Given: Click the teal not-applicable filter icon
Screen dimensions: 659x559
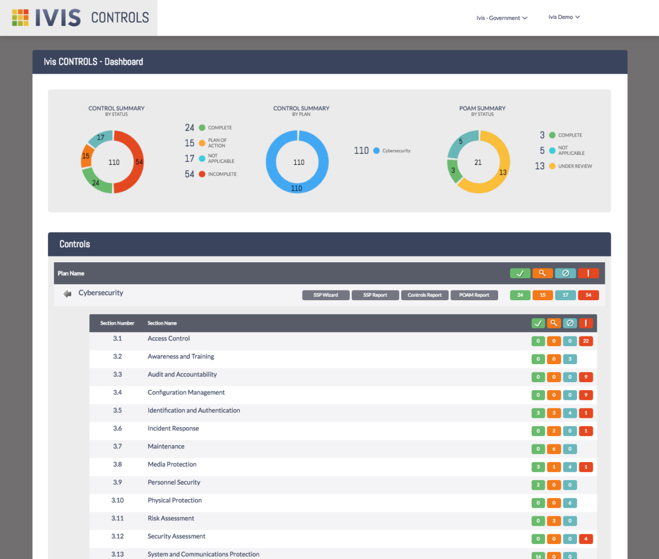Looking at the screenshot, I should click(565, 273).
